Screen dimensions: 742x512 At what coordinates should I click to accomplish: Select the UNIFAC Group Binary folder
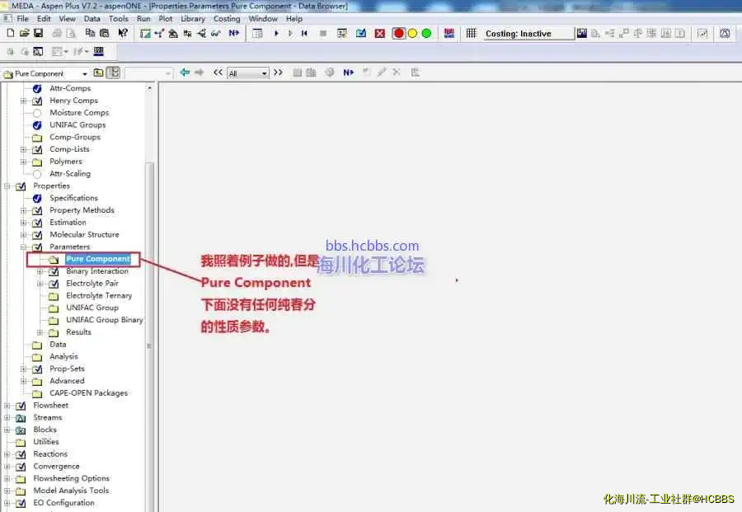(105, 320)
